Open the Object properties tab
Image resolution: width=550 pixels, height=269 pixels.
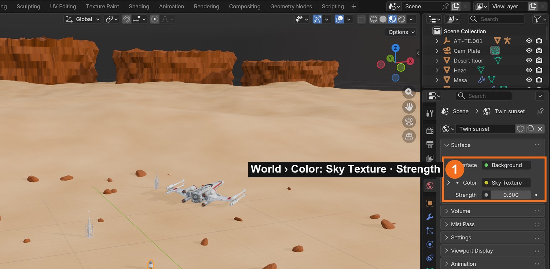(430, 203)
